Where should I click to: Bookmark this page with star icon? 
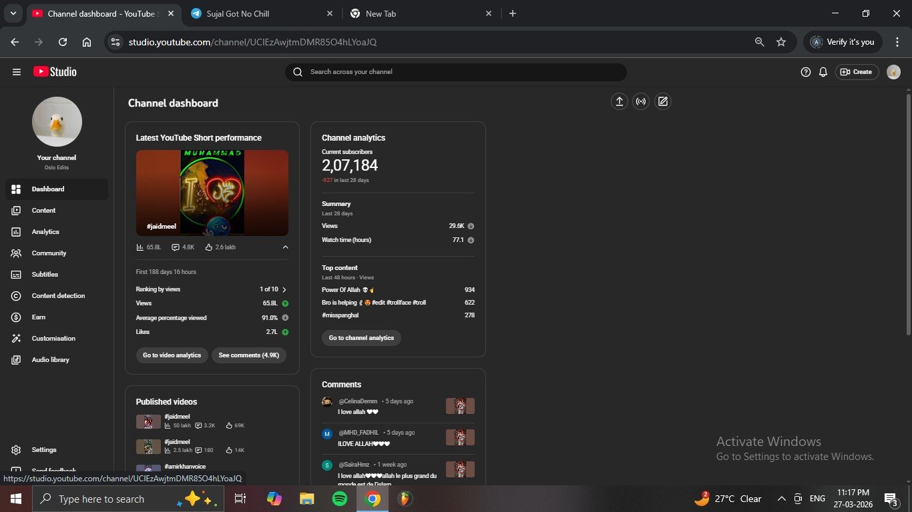780,42
